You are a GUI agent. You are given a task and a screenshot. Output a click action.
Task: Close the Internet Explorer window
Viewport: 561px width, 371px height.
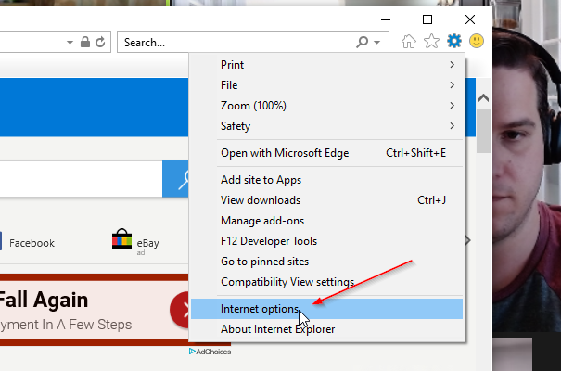[x=470, y=19]
